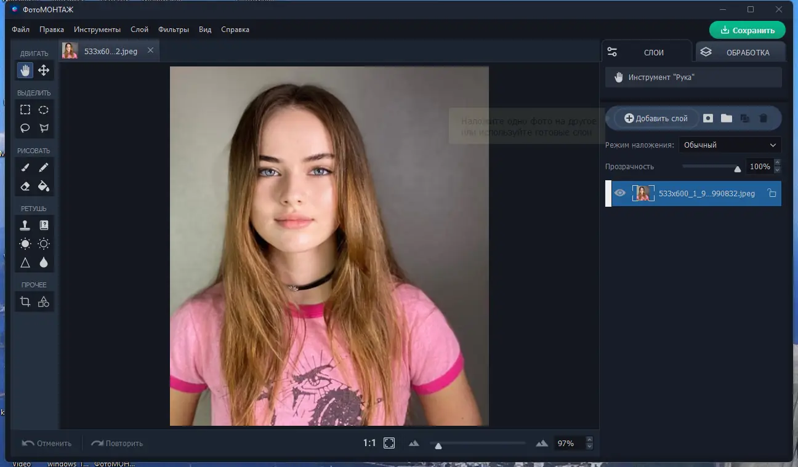Open the Crop tool
Viewport: 798px width, 467px height.
pos(25,302)
